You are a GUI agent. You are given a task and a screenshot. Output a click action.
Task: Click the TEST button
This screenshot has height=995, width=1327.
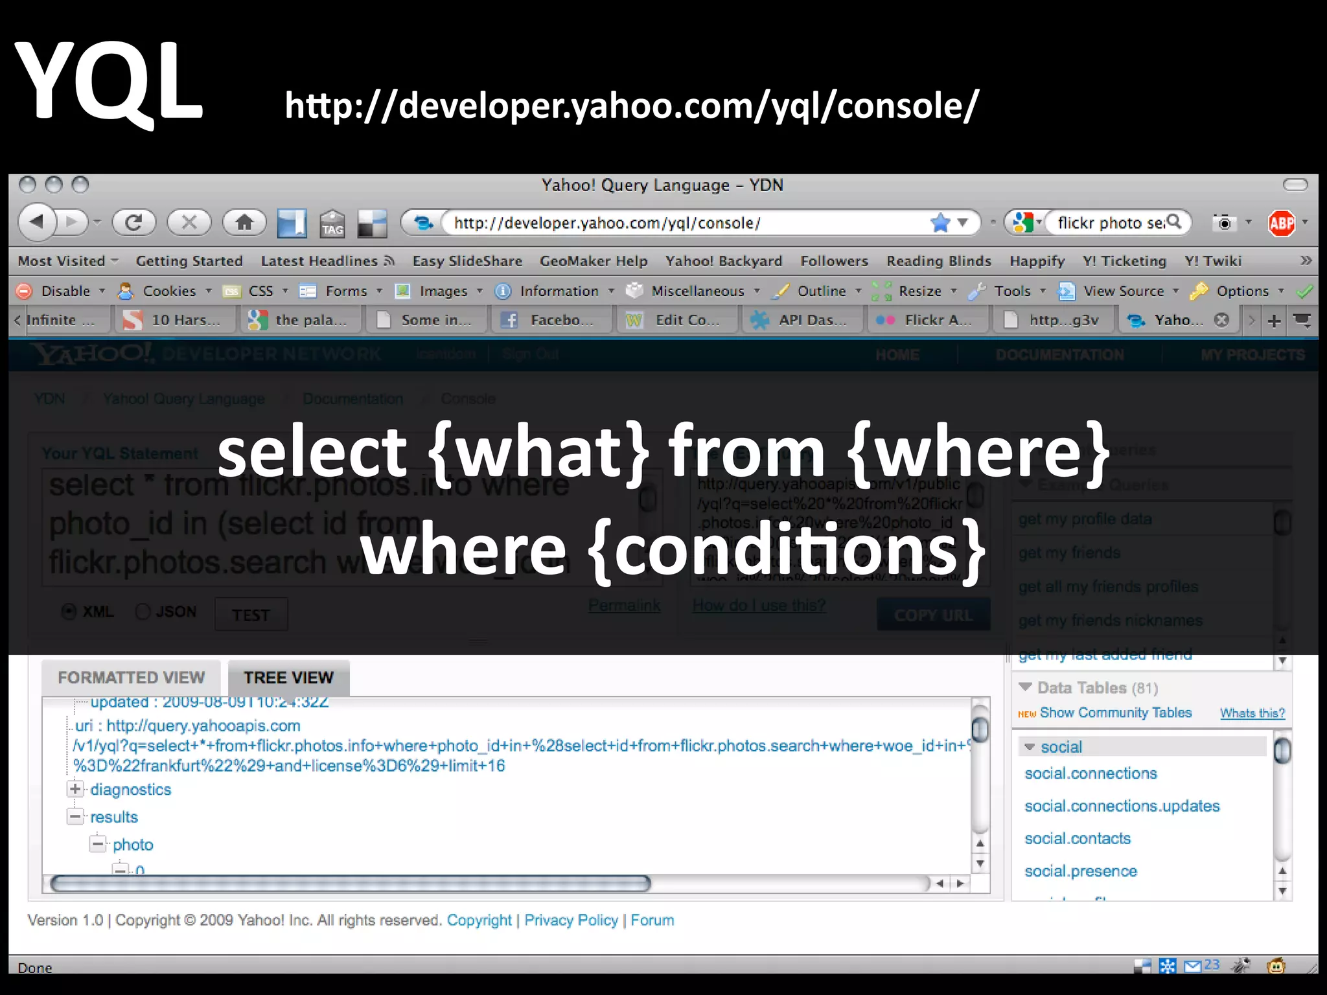251,615
